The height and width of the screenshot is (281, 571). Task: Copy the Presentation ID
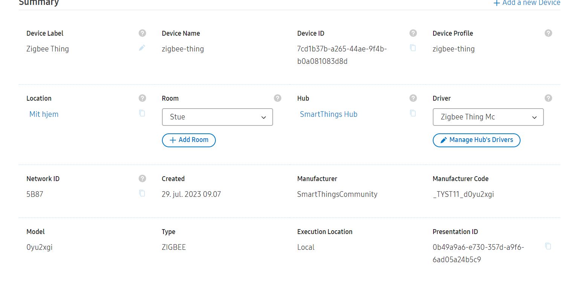click(x=548, y=246)
